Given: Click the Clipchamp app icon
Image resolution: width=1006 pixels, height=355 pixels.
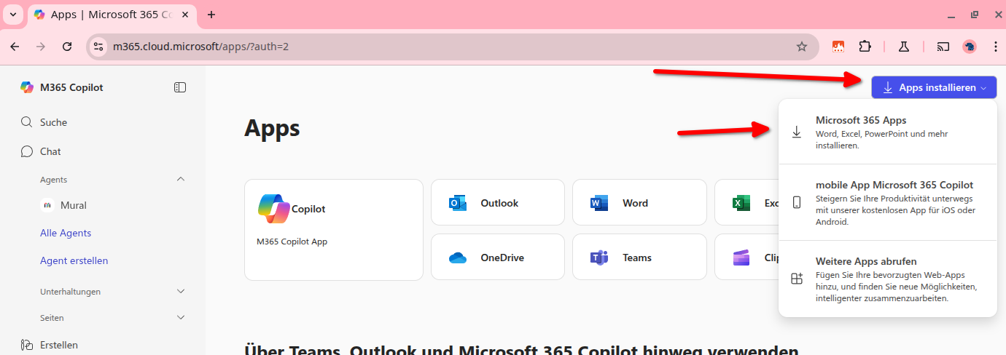Looking at the screenshot, I should 741,258.
